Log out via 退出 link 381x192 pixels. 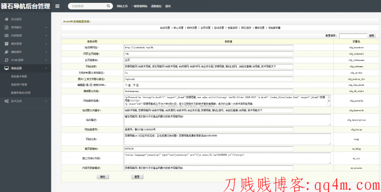point(168,6)
